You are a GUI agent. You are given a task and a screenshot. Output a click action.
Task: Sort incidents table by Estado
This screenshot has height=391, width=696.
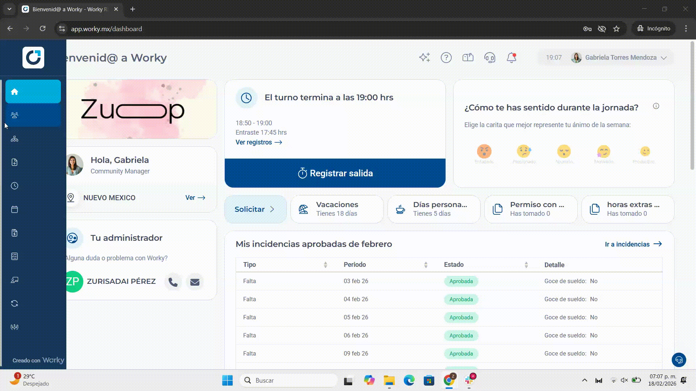pos(526,265)
